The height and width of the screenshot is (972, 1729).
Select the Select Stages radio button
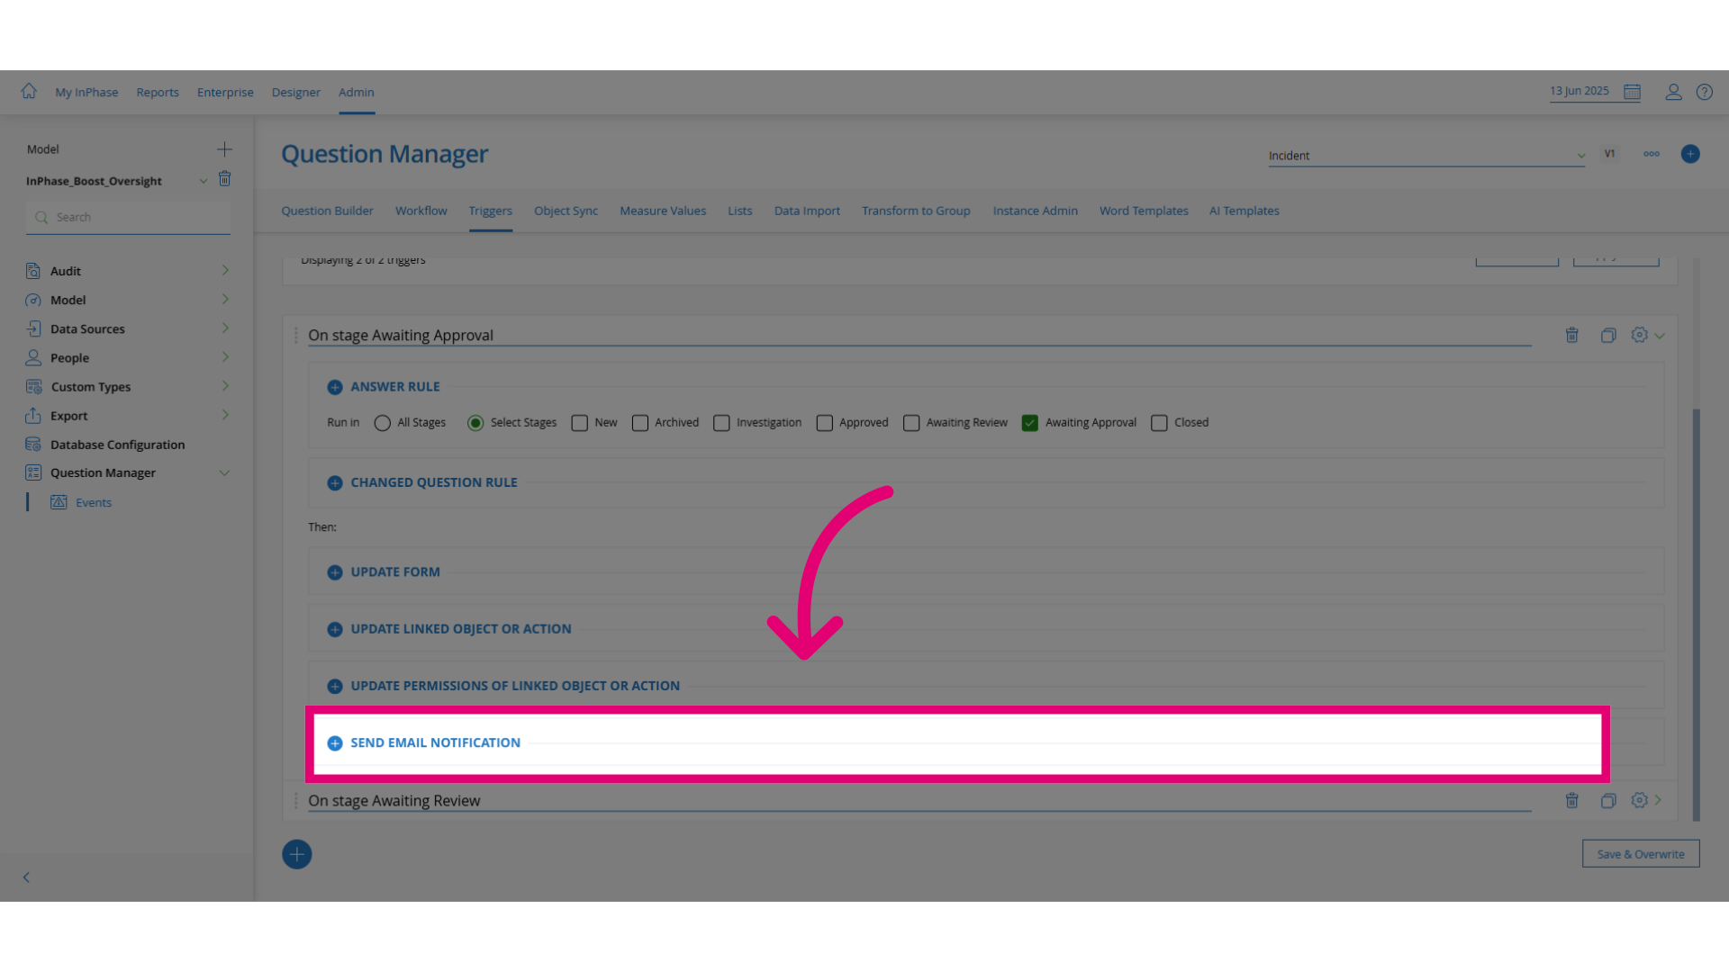475,423
